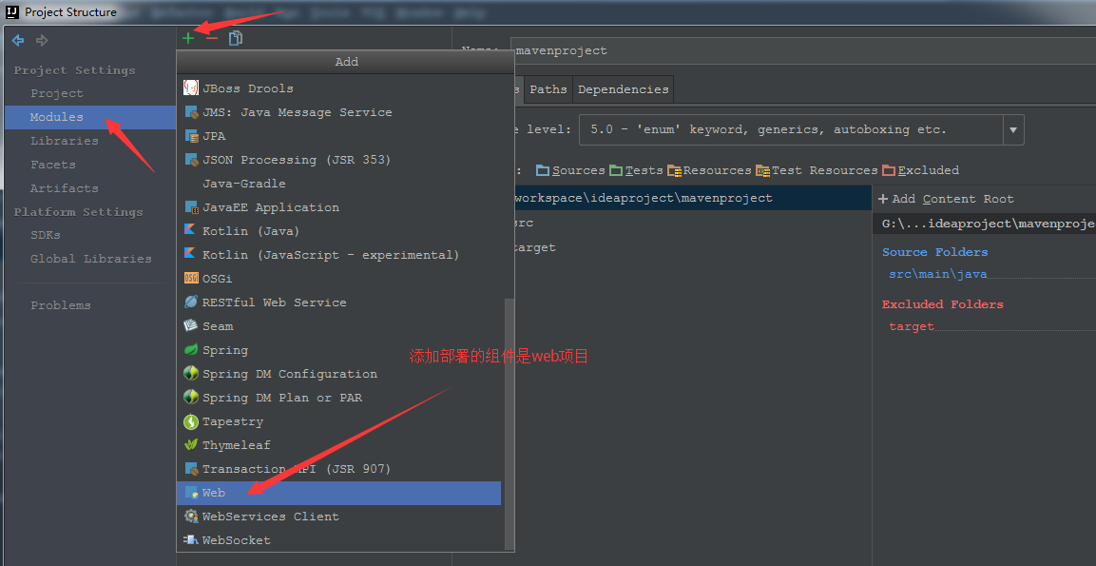This screenshot has width=1096, height=566.
Task: Click Add Content Root
Action: click(x=946, y=199)
